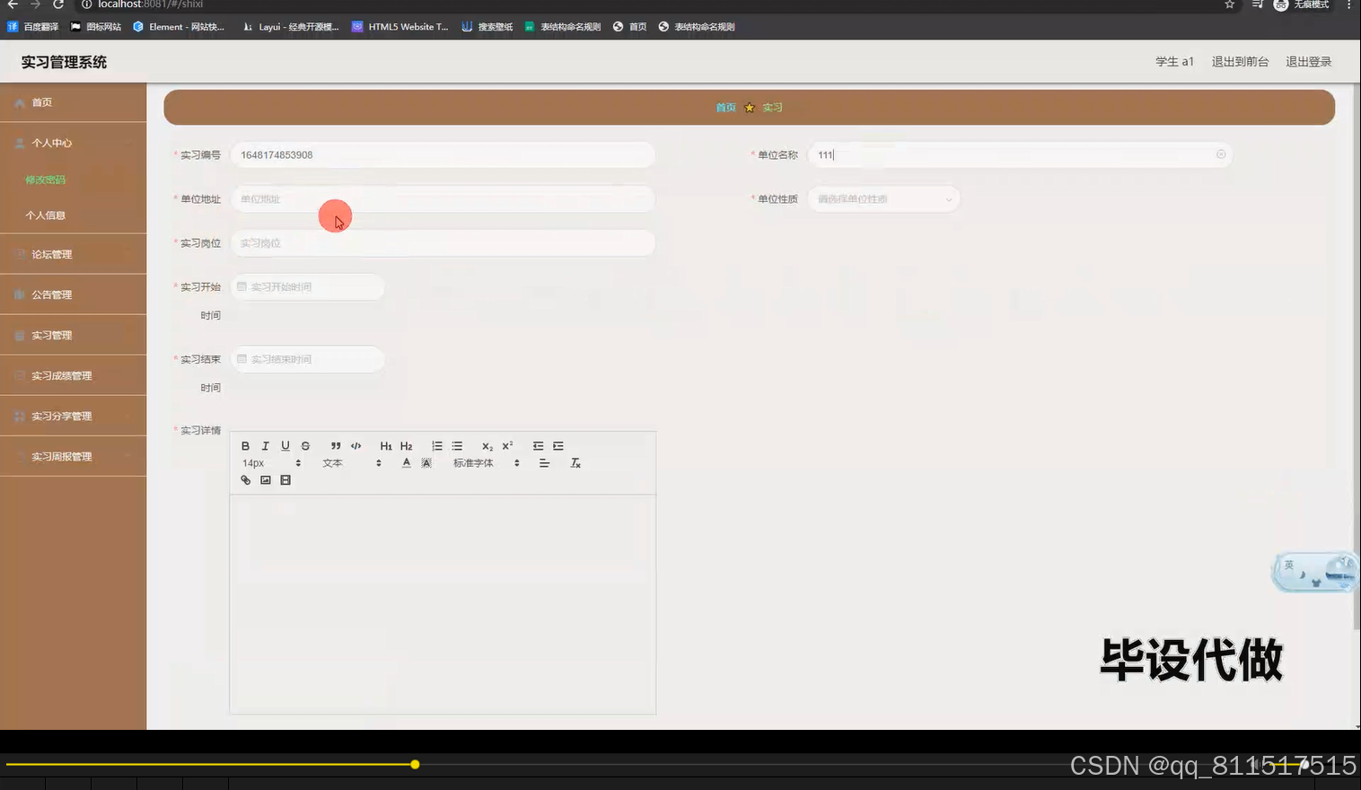The height and width of the screenshot is (790, 1361).
Task: Open 首页 in the sidebar
Action: tap(73, 102)
